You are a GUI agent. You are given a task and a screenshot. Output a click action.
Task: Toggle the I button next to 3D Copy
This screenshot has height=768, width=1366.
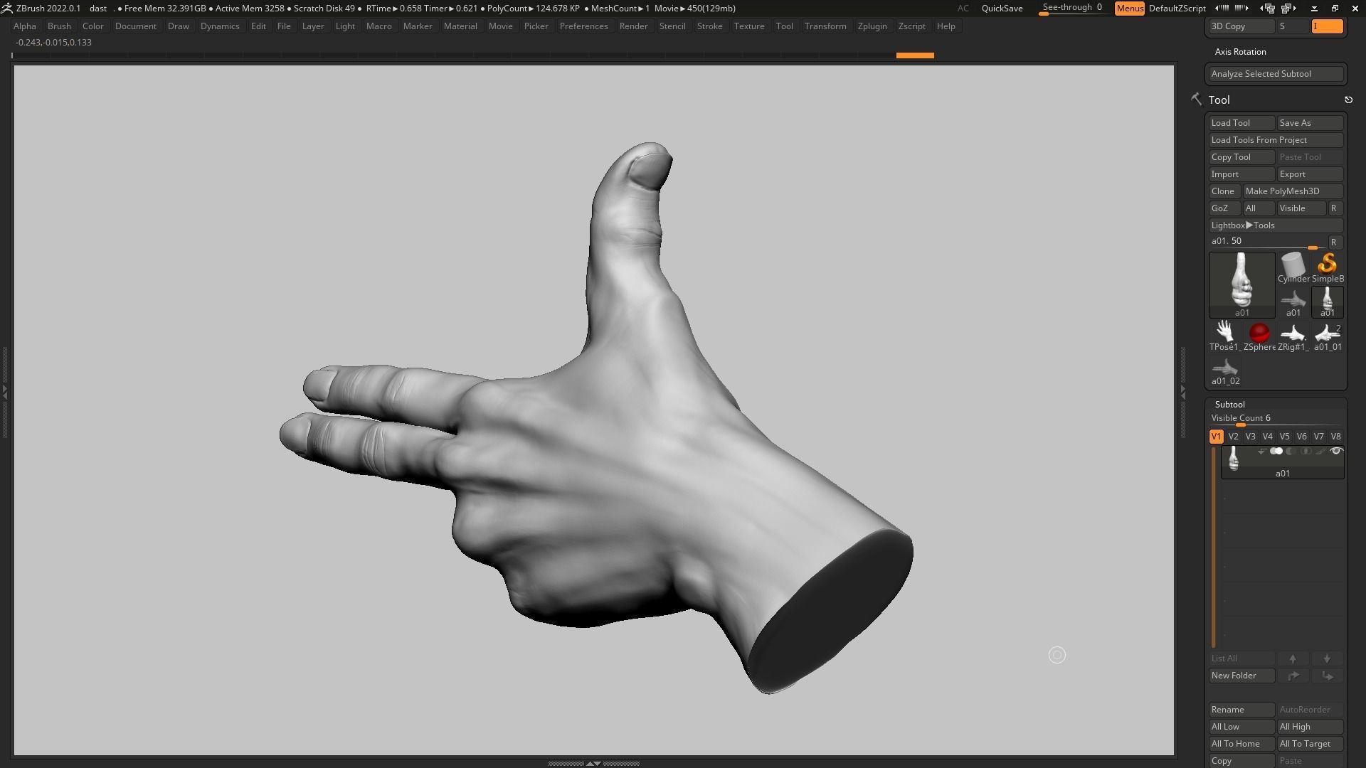(1327, 26)
